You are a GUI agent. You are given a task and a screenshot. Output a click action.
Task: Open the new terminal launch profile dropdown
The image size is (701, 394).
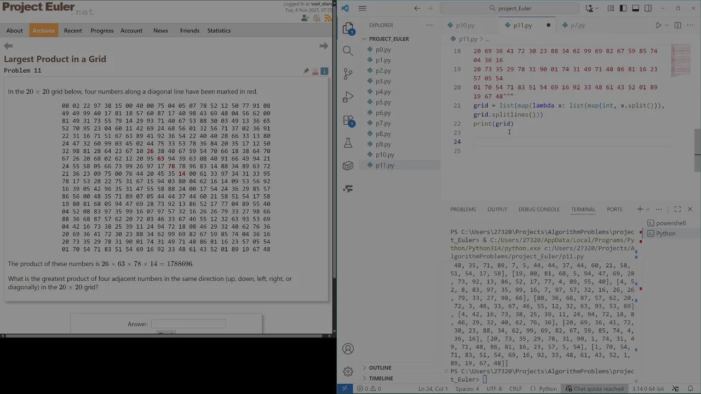click(x=647, y=209)
